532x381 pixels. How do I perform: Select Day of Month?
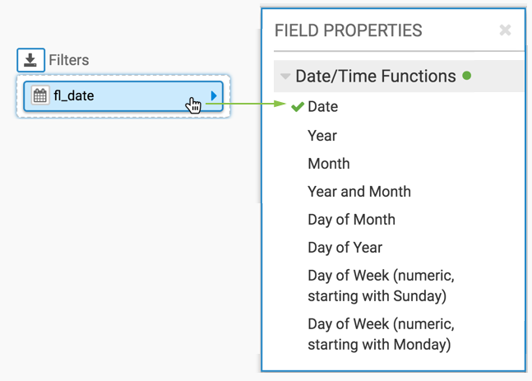pos(351,220)
